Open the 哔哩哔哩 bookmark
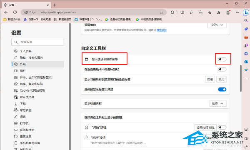 tap(88, 20)
